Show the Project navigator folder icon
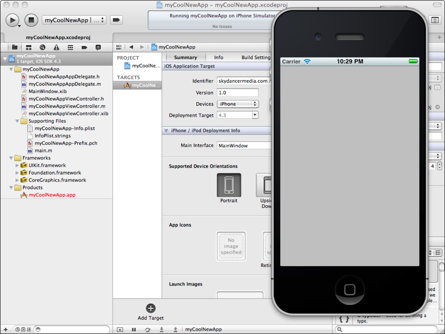The image size is (445, 334). 15,47
